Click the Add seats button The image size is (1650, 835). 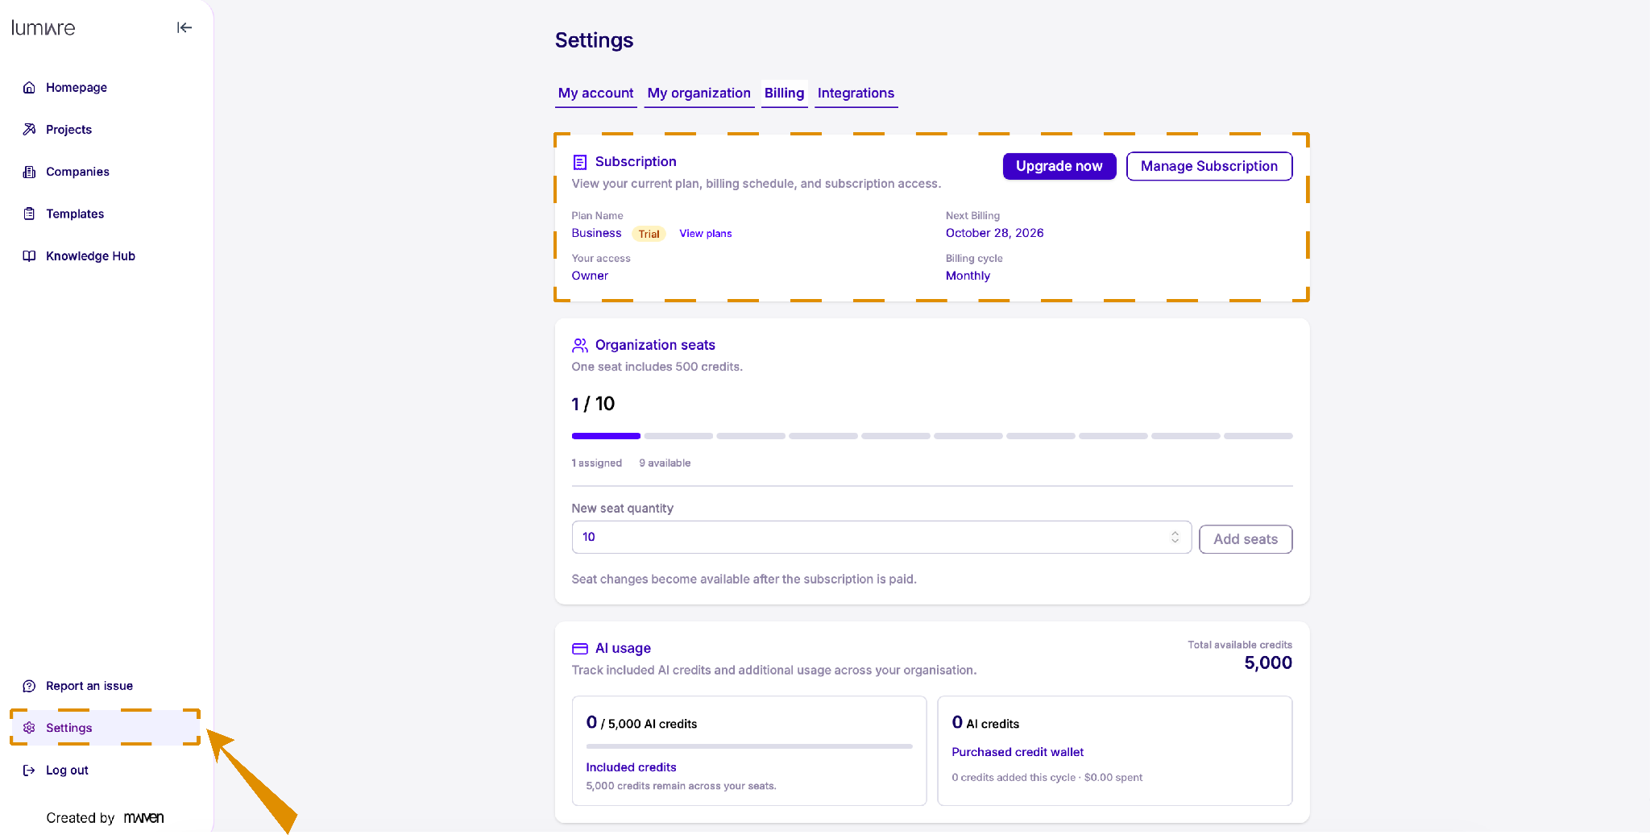pos(1246,539)
